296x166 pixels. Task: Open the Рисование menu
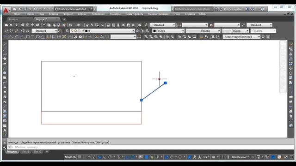coord(98,14)
